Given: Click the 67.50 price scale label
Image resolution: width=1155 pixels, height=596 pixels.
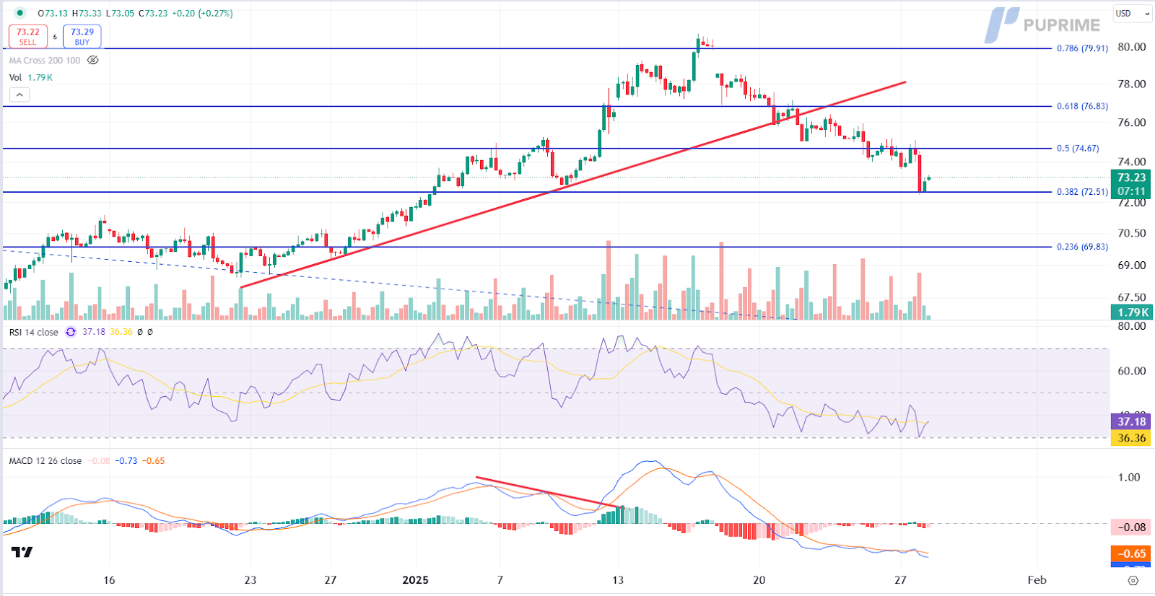Looking at the screenshot, I should click(x=1131, y=297).
